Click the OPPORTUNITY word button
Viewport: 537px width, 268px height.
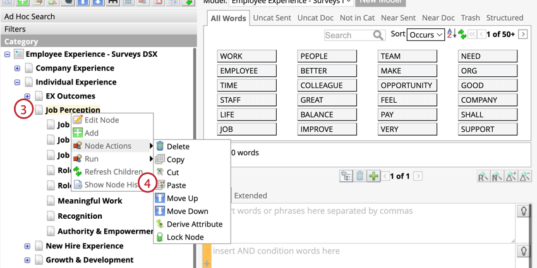pyautogui.click(x=407, y=86)
